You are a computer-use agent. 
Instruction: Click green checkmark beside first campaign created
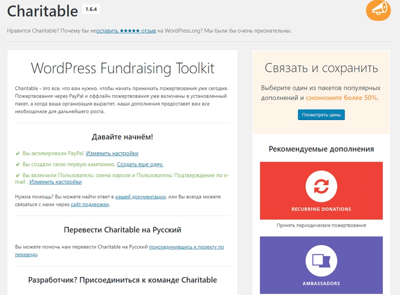coord(18,164)
